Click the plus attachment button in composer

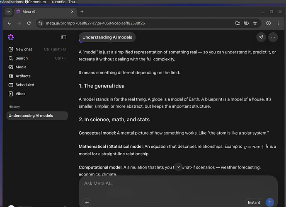[87, 202]
